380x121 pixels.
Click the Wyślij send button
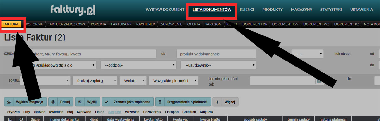(x=88, y=102)
